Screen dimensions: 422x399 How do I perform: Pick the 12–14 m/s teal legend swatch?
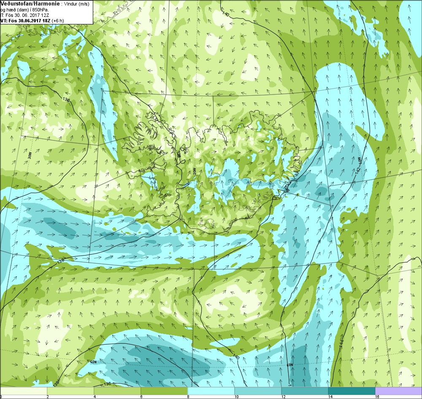305,391
